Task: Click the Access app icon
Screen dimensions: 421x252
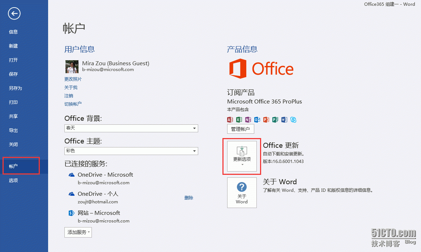Action: point(230,120)
